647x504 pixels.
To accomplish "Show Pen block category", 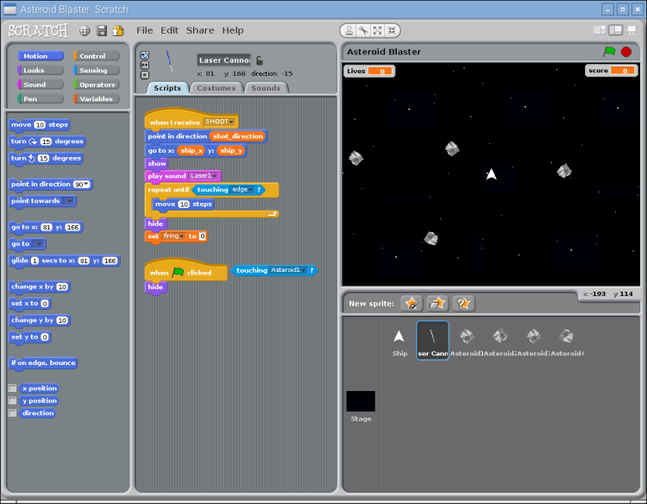I will [x=41, y=98].
